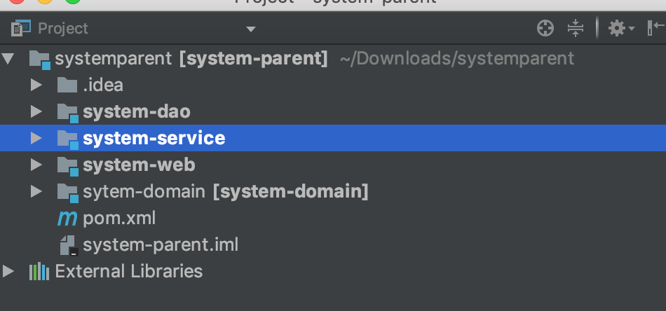Click the scroll from source target icon
This screenshot has width=666, height=311.
click(545, 28)
